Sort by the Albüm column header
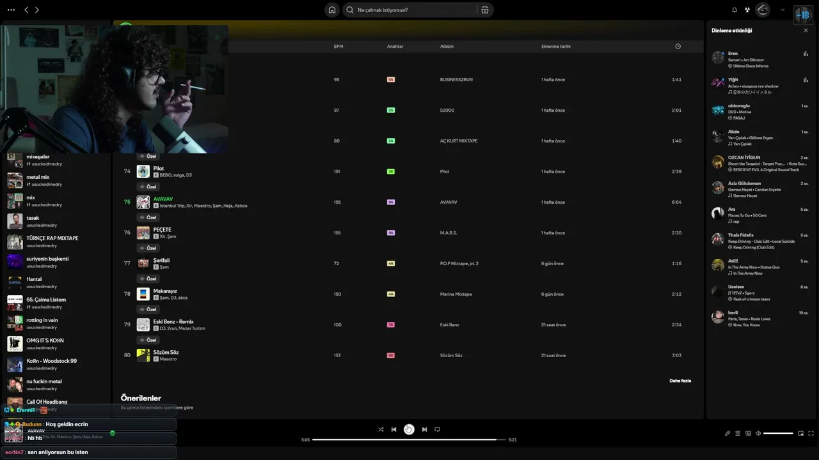819x460 pixels. [447, 47]
